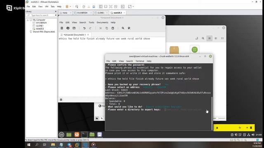Click New document icon in text editor

coord(62,28)
